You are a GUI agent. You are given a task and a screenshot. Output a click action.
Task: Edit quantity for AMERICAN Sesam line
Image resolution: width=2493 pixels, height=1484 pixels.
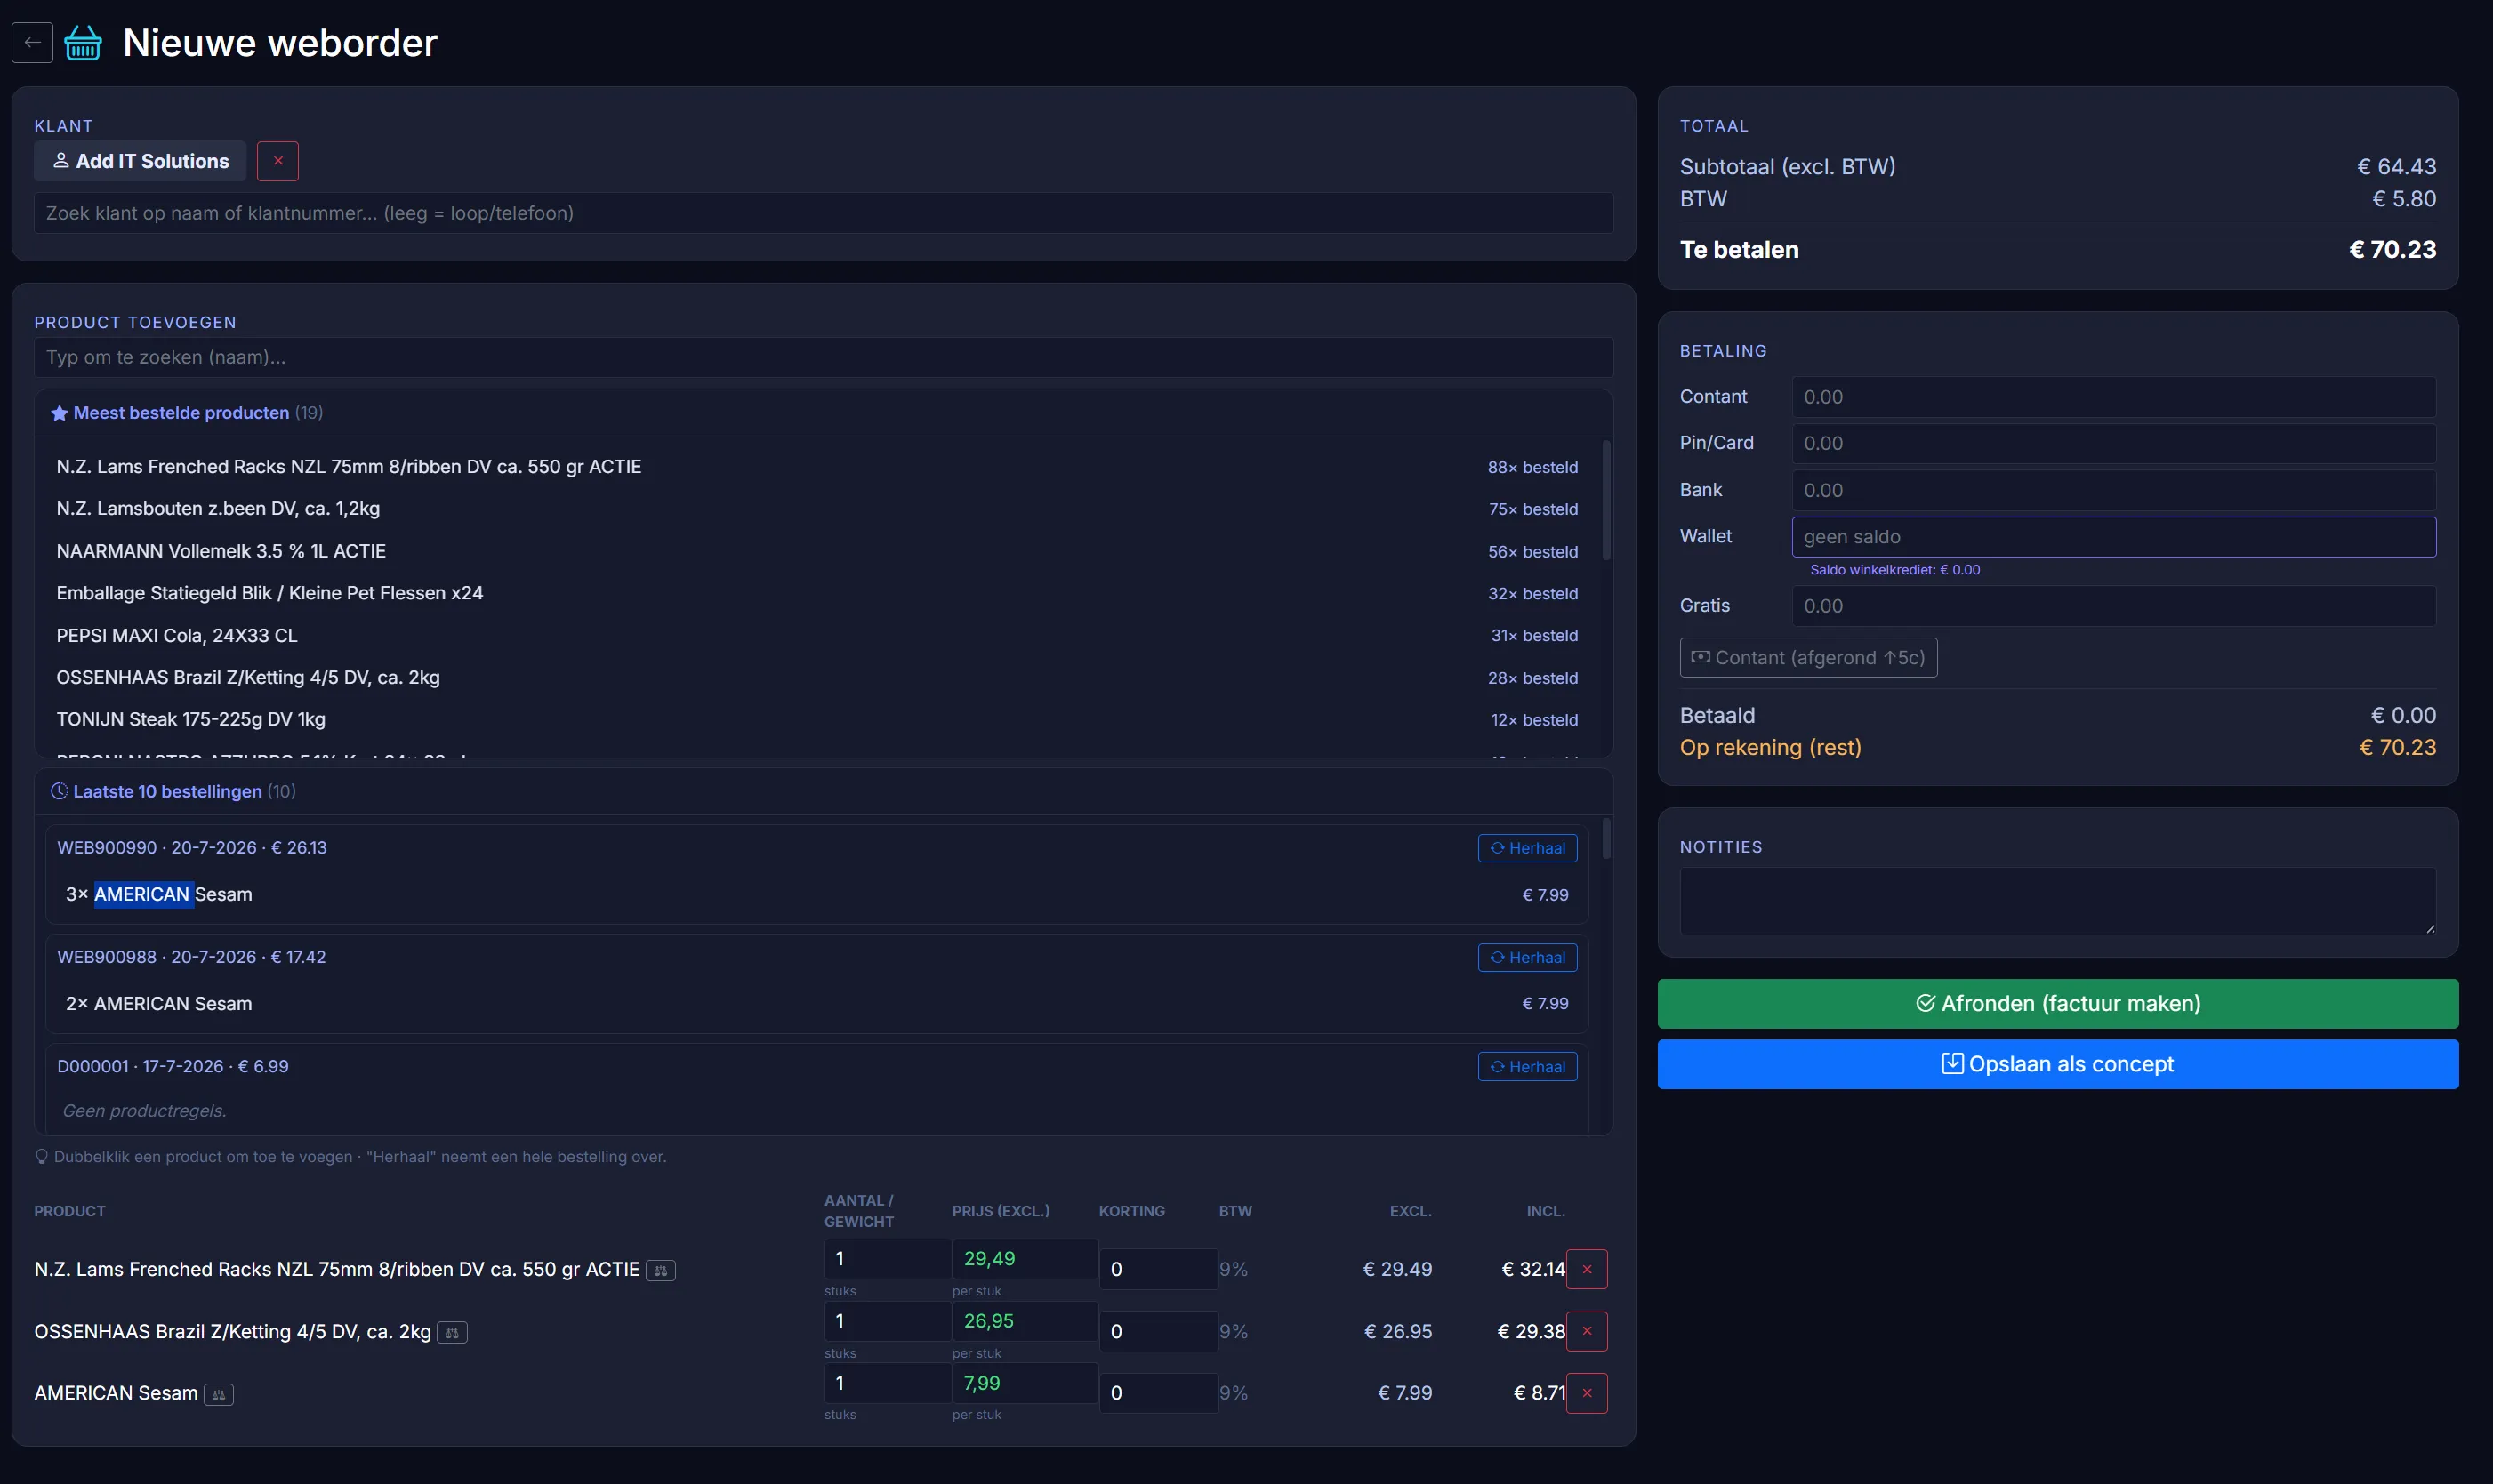click(887, 1383)
